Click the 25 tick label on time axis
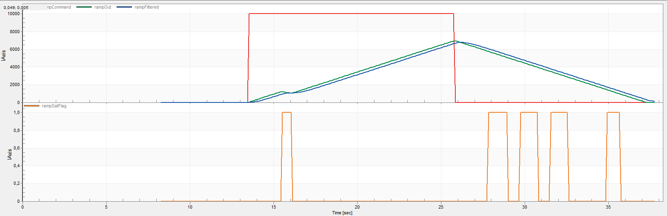Image resolution: width=667 pixels, height=216 pixels. point(441,207)
